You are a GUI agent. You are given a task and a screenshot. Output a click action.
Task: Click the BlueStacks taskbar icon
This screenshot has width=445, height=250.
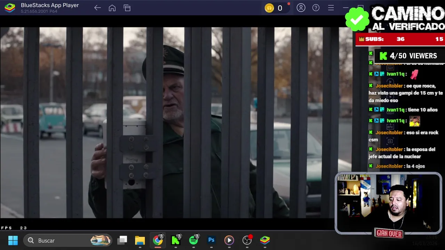(265, 240)
